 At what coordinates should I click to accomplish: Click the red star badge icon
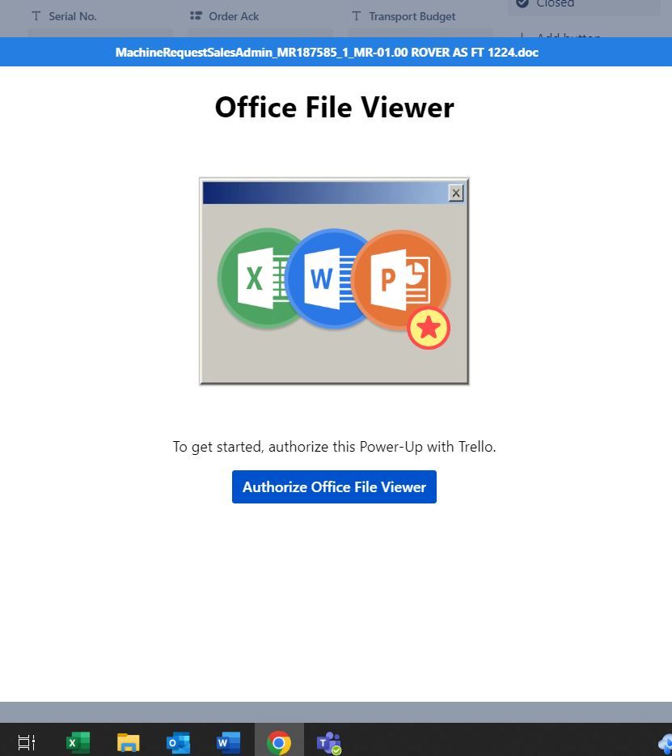[429, 328]
